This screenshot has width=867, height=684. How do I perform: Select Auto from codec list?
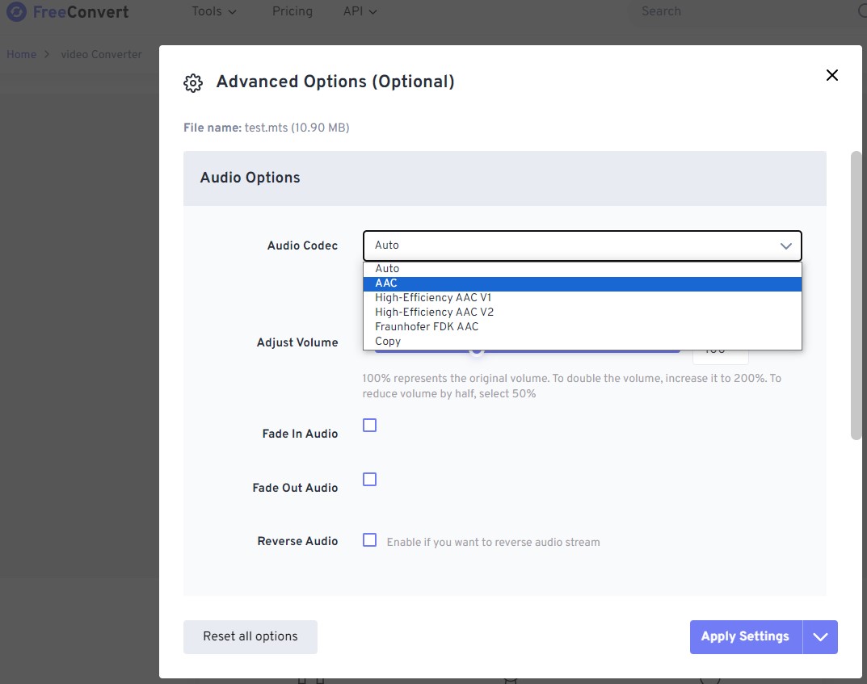(x=583, y=269)
